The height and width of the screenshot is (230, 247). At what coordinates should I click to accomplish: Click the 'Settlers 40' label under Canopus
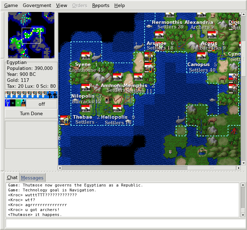click(x=202, y=70)
